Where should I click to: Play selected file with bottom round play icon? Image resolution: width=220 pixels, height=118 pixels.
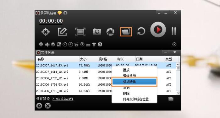click(39, 106)
